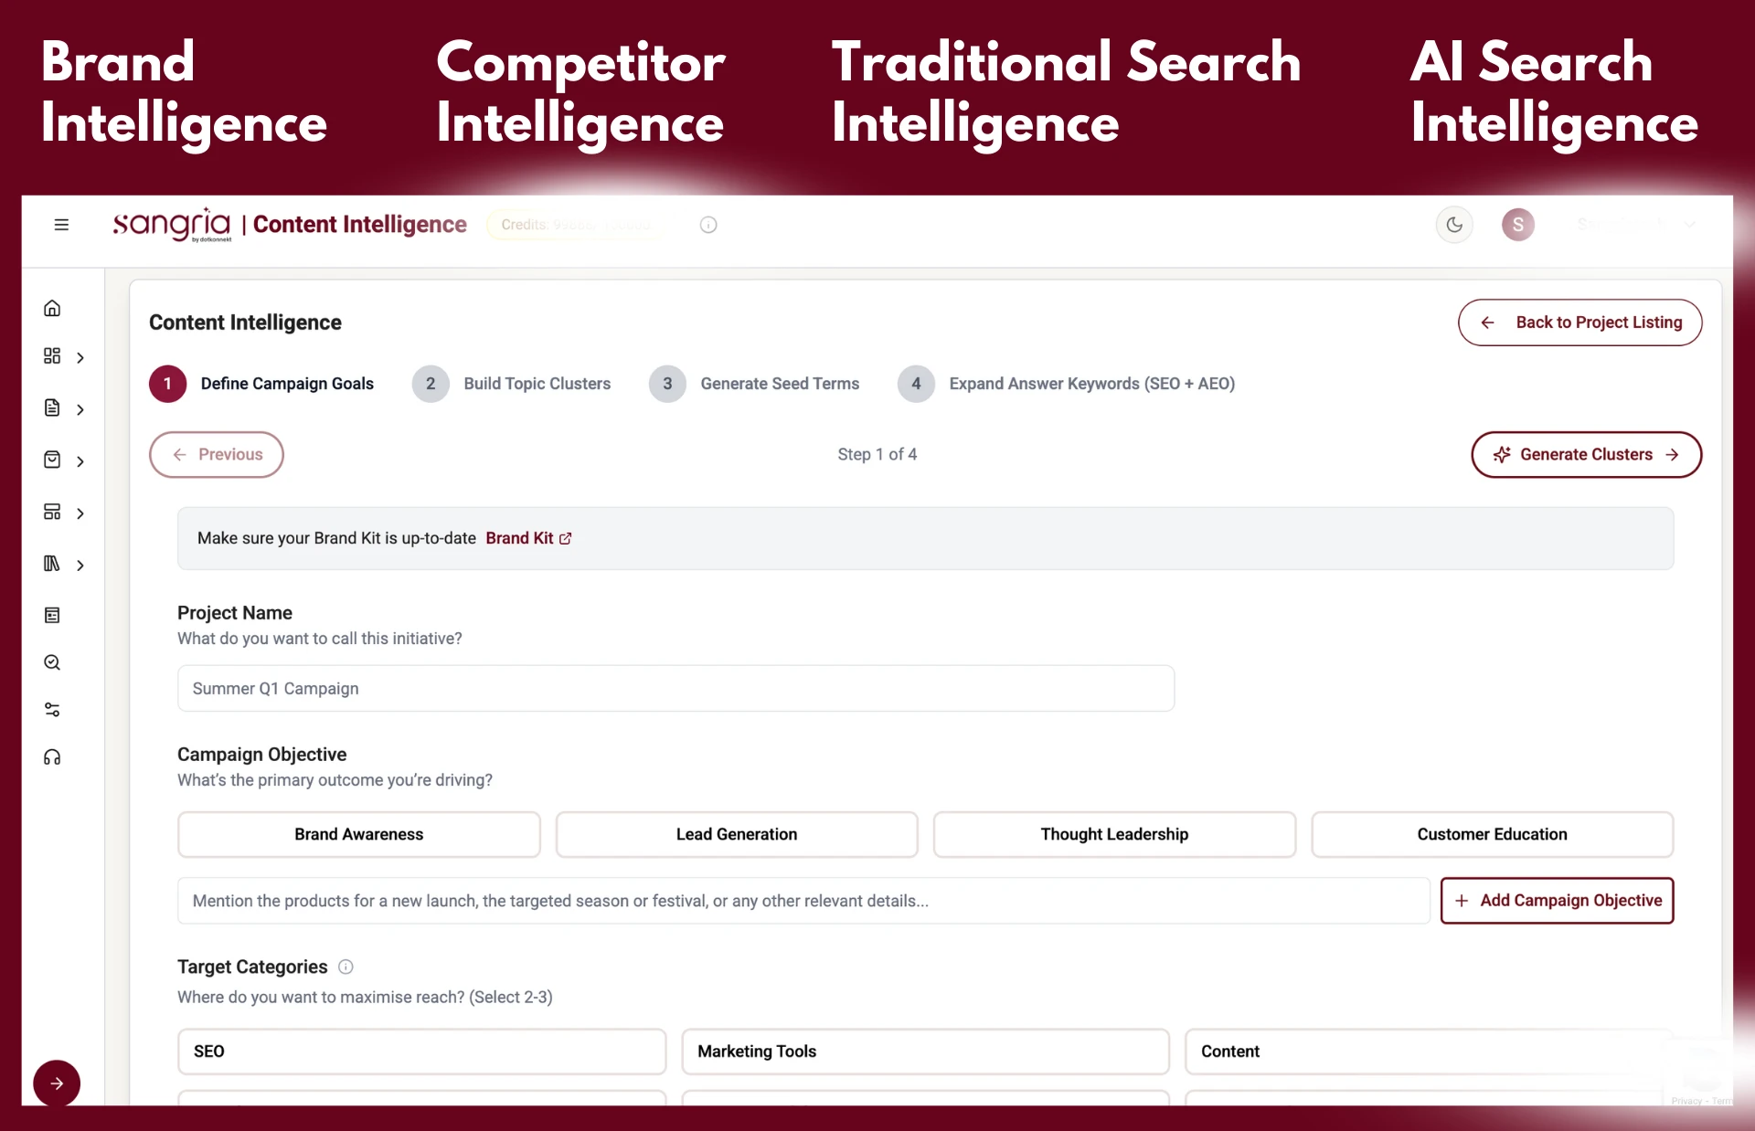
Task: Click the Brand Kit link
Action: pyautogui.click(x=528, y=538)
